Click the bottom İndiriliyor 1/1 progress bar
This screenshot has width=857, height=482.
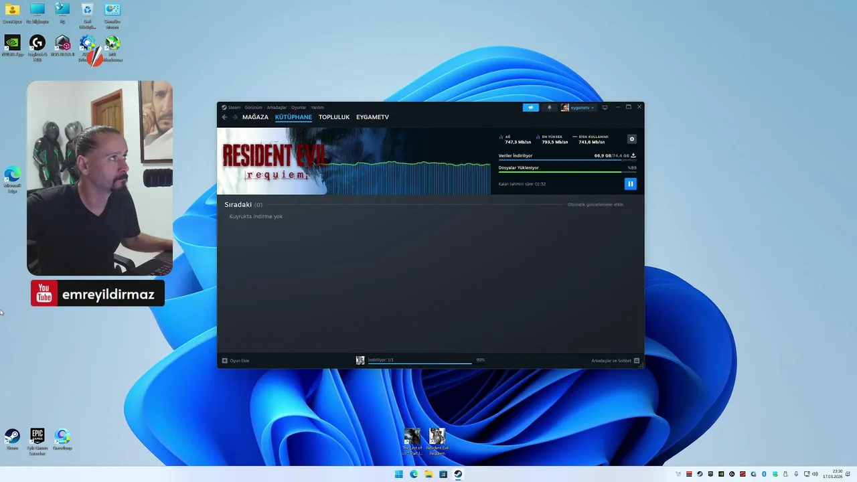[x=420, y=364]
